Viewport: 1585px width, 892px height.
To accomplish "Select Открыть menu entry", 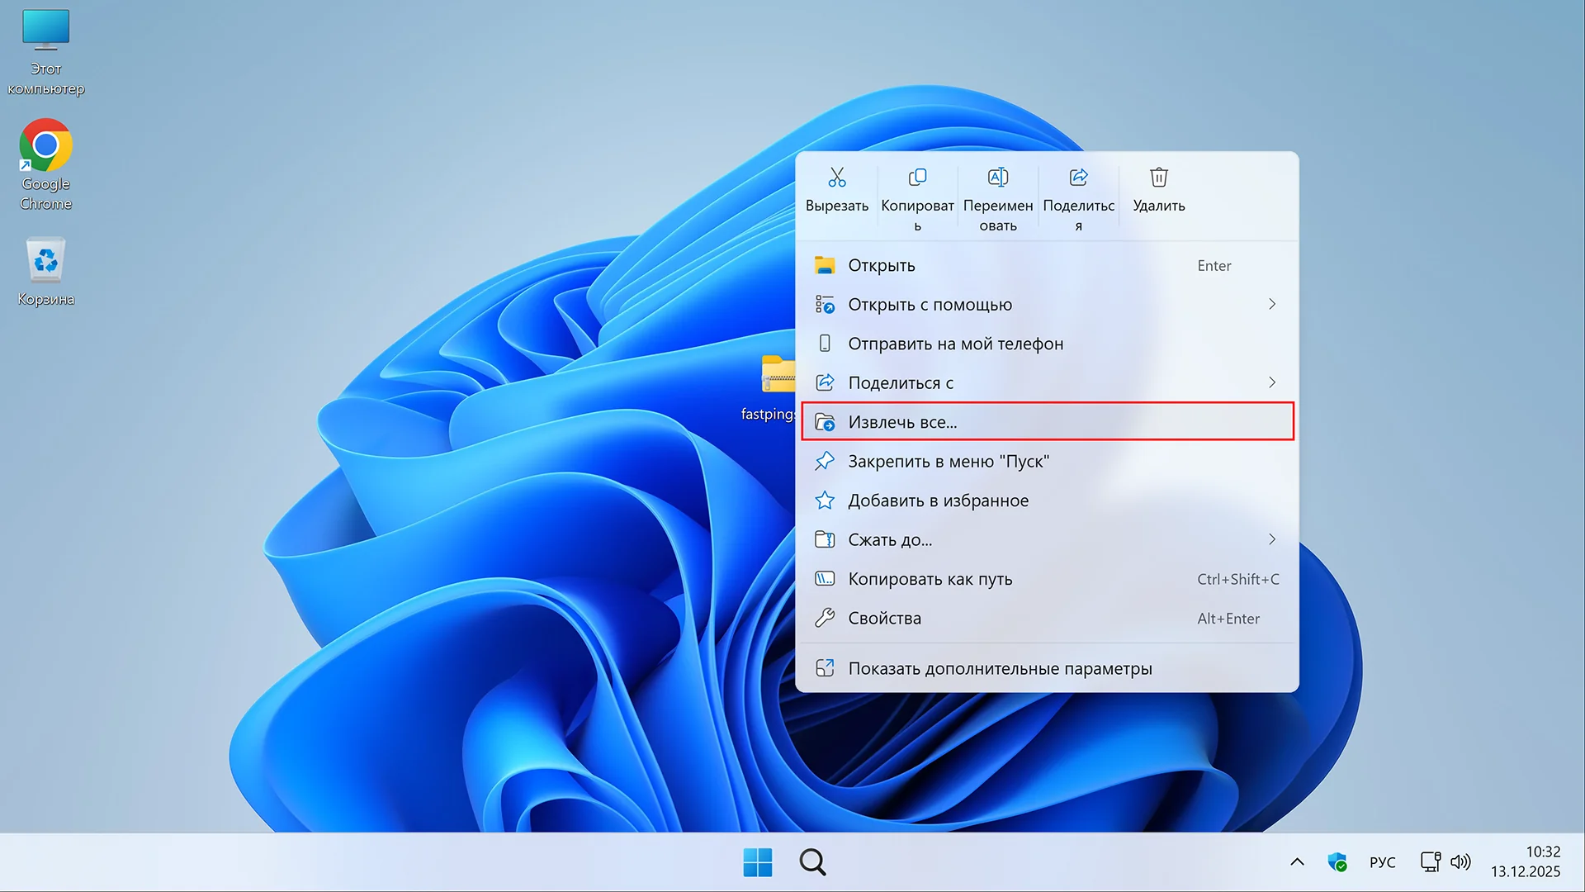I will pos(882,265).
